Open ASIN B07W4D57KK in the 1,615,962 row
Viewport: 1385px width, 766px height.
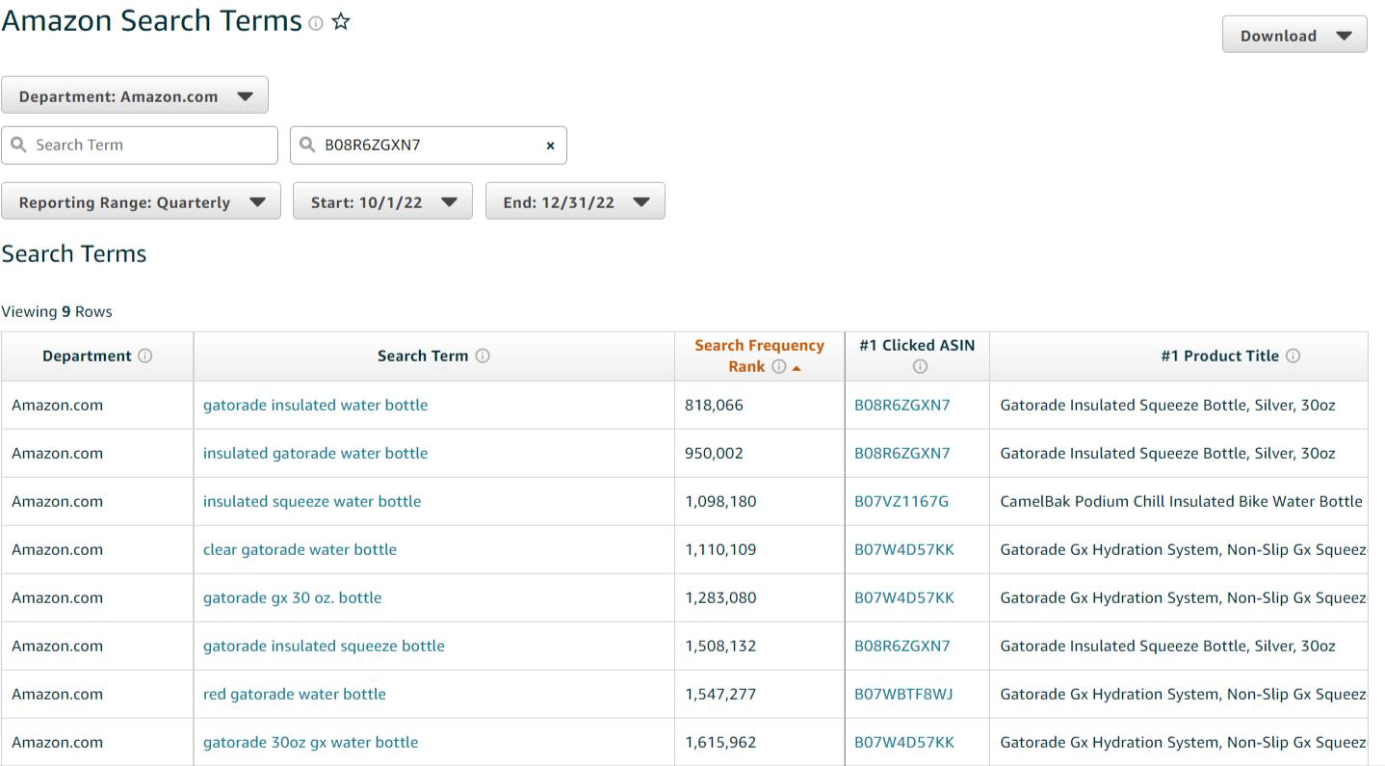click(x=904, y=742)
